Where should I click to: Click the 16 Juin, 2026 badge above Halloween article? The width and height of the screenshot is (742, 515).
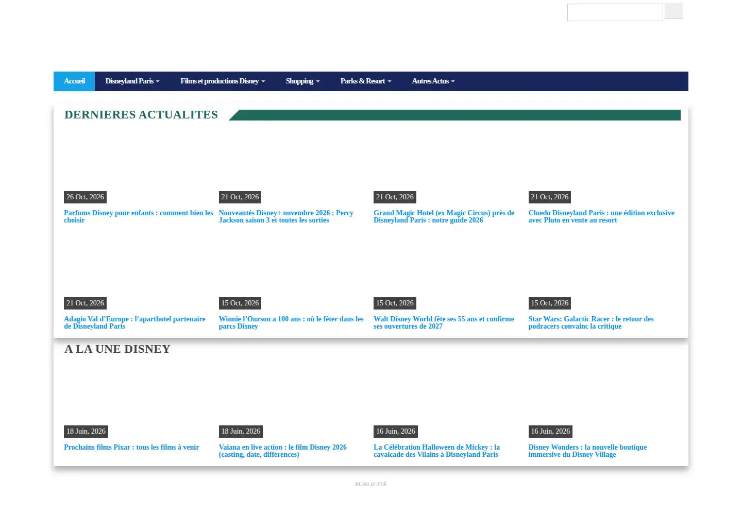pyautogui.click(x=396, y=432)
